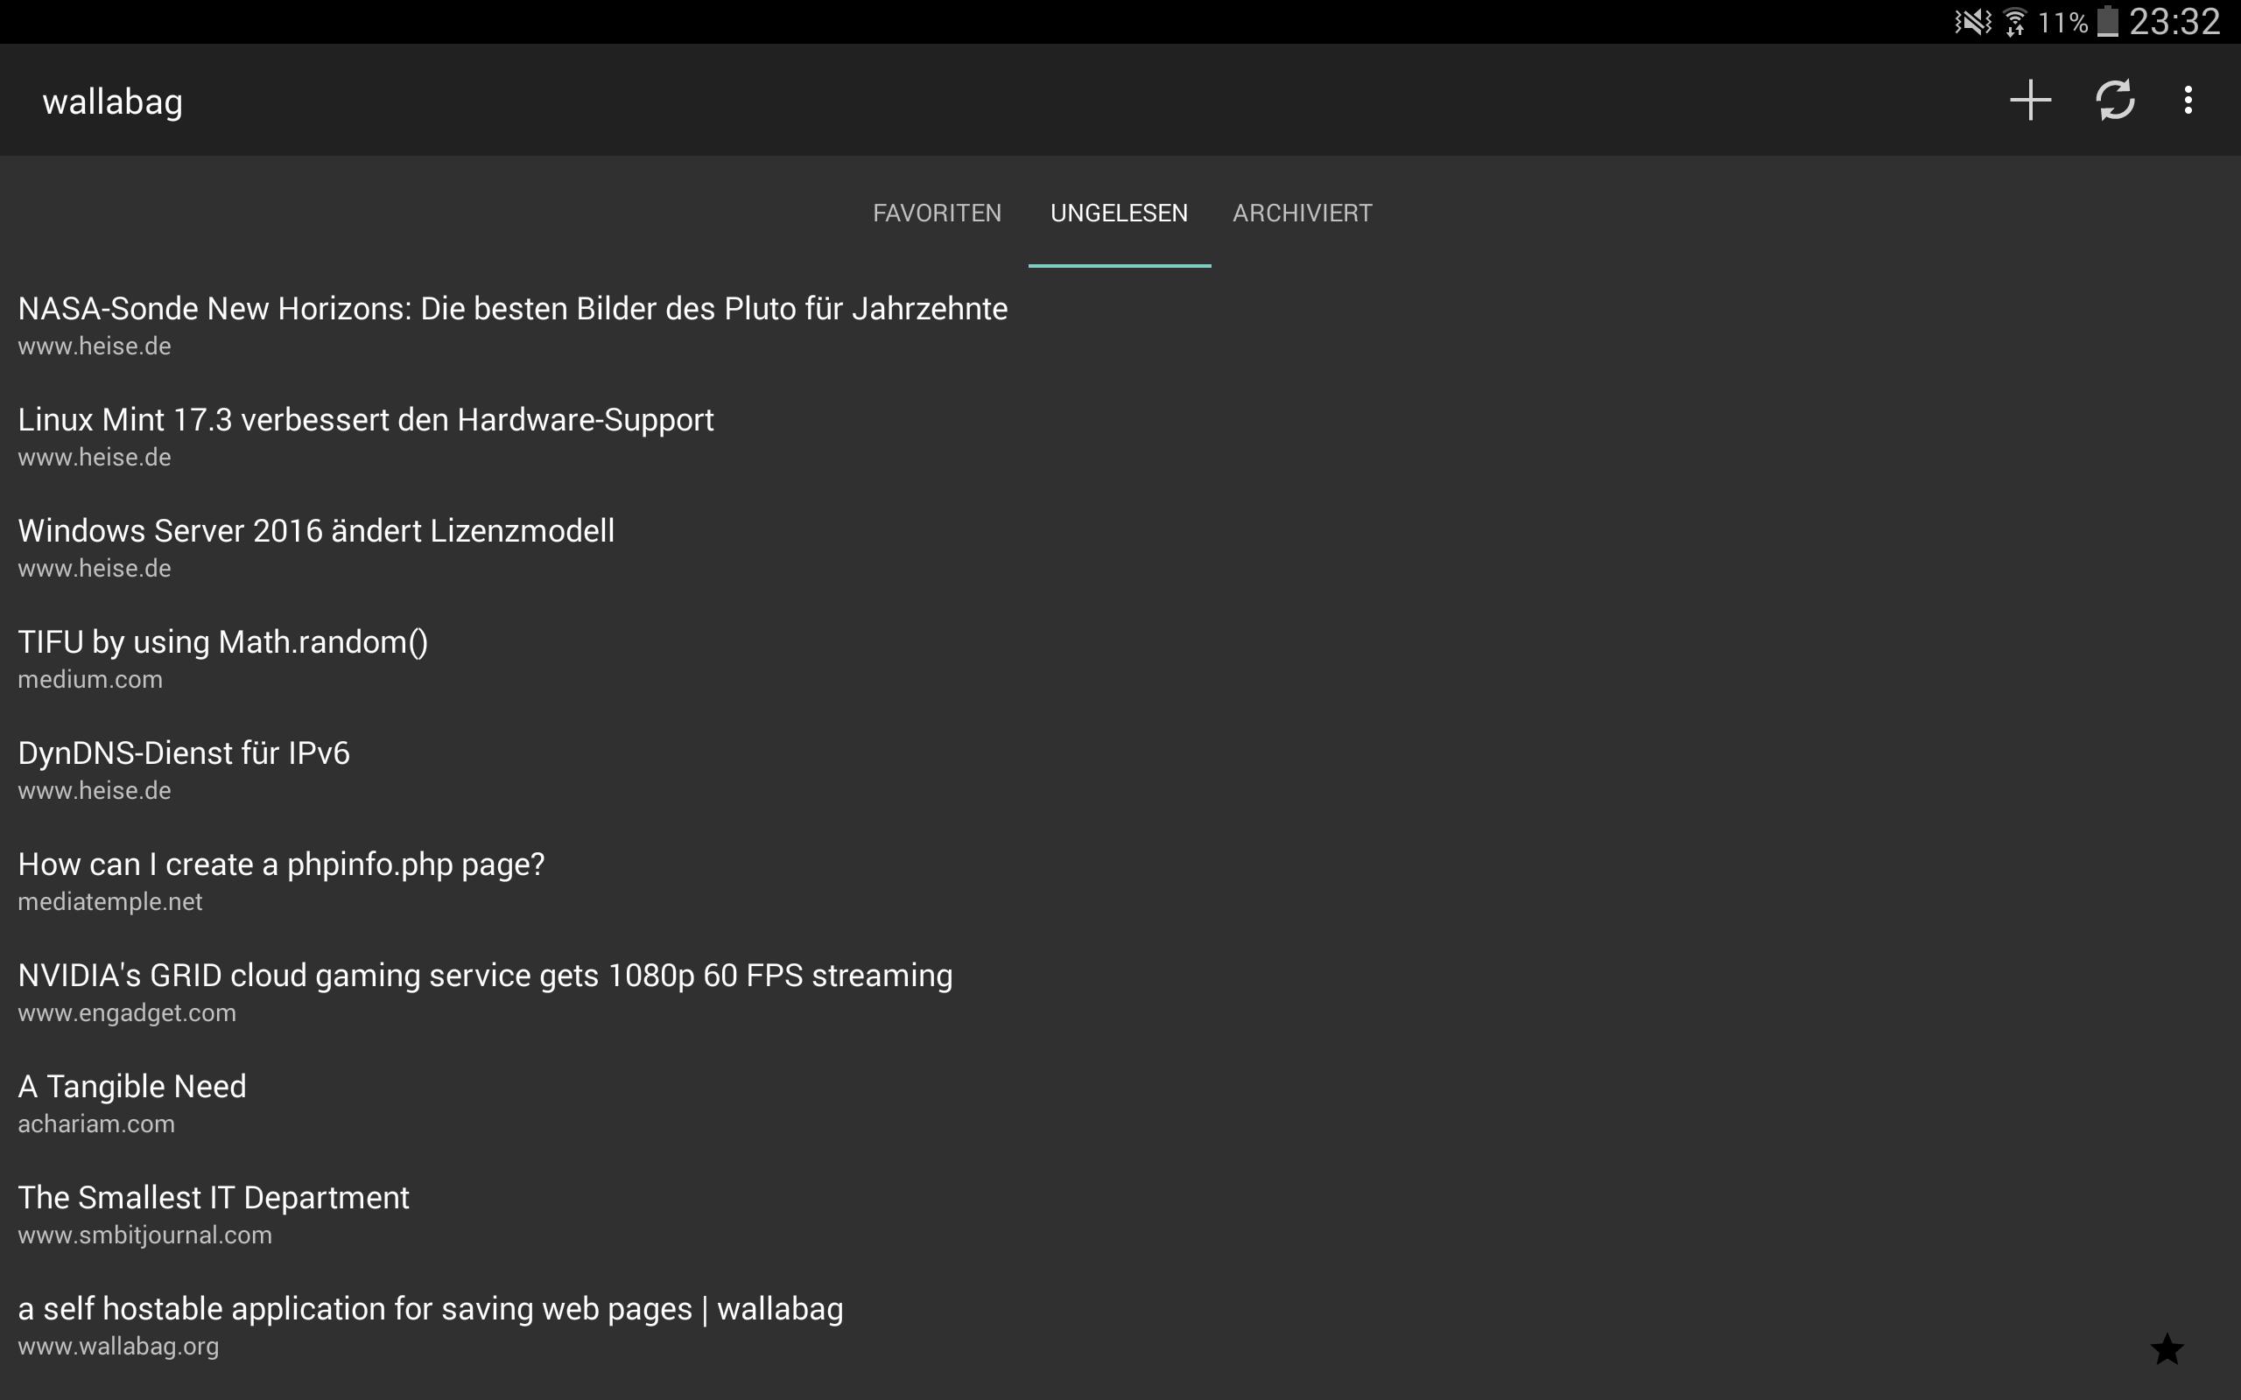Select the UNGELESEN tab
Viewport: 2241px width, 1400px height.
pyautogui.click(x=1119, y=213)
